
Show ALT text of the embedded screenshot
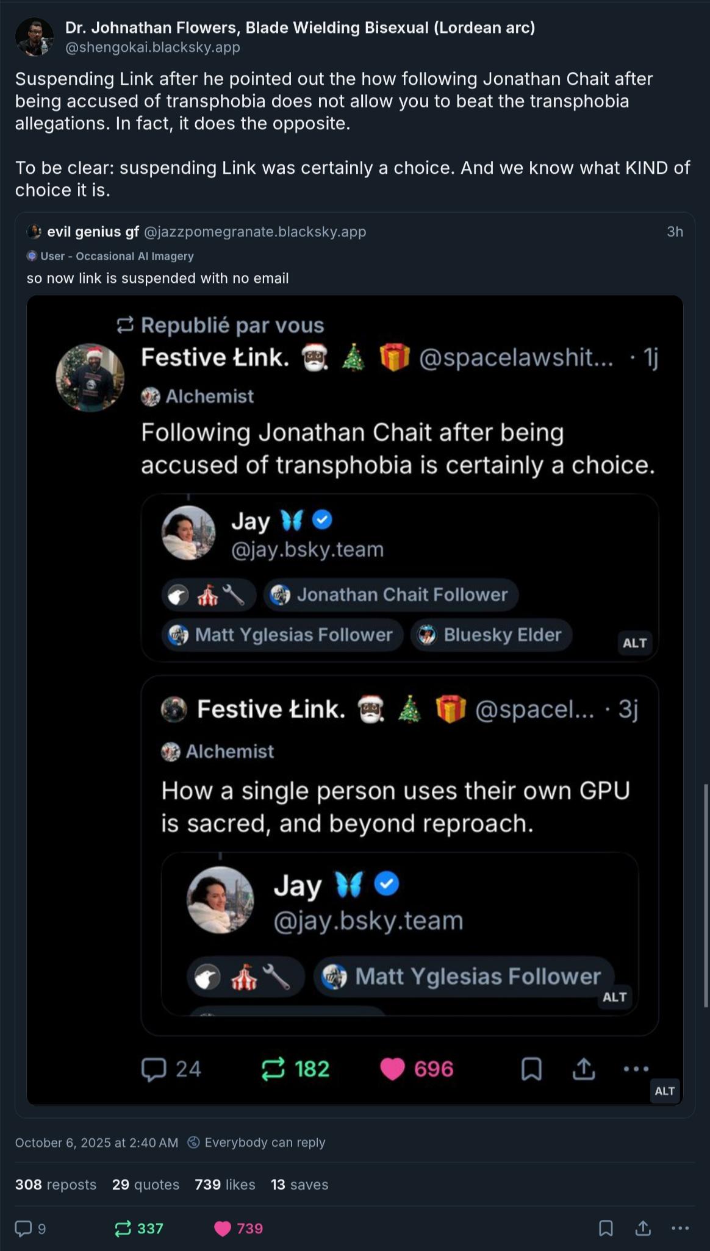click(664, 1091)
